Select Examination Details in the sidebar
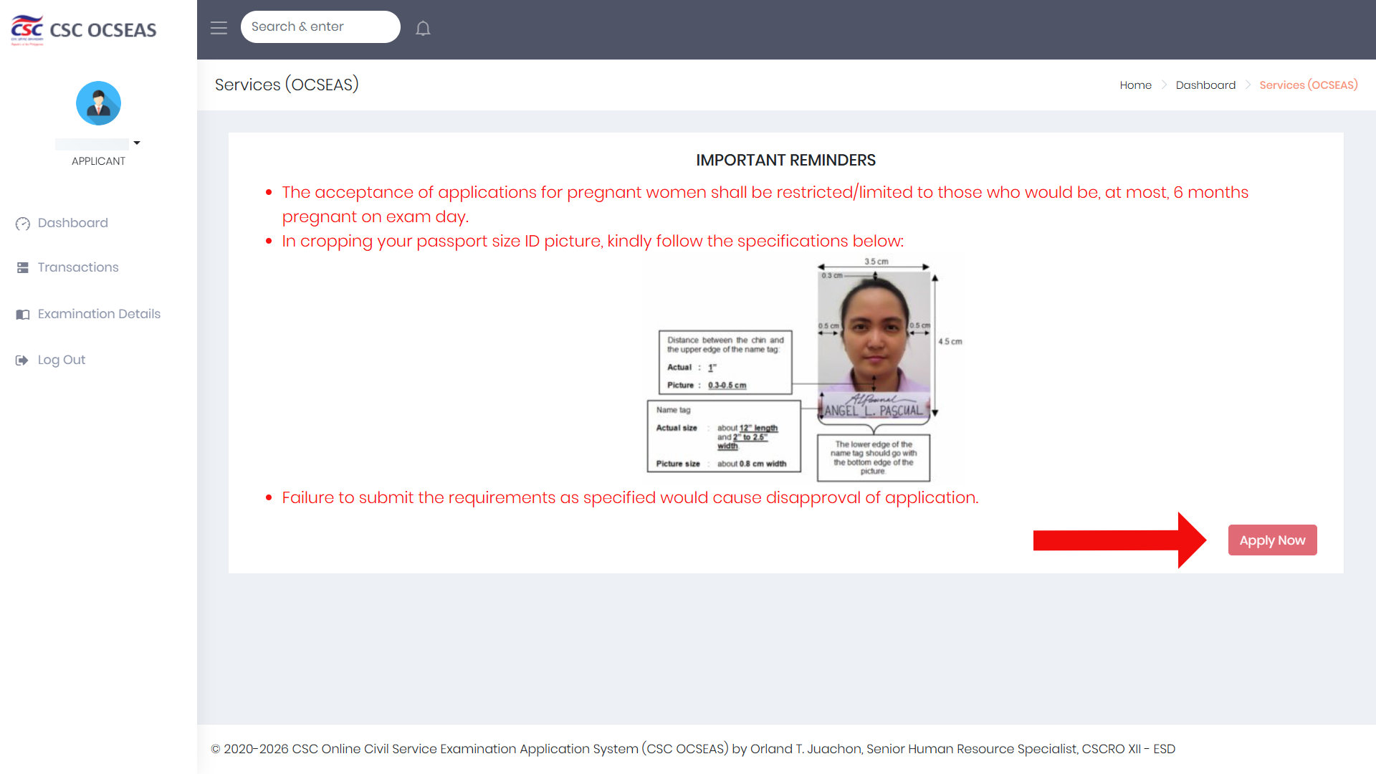 pos(99,314)
